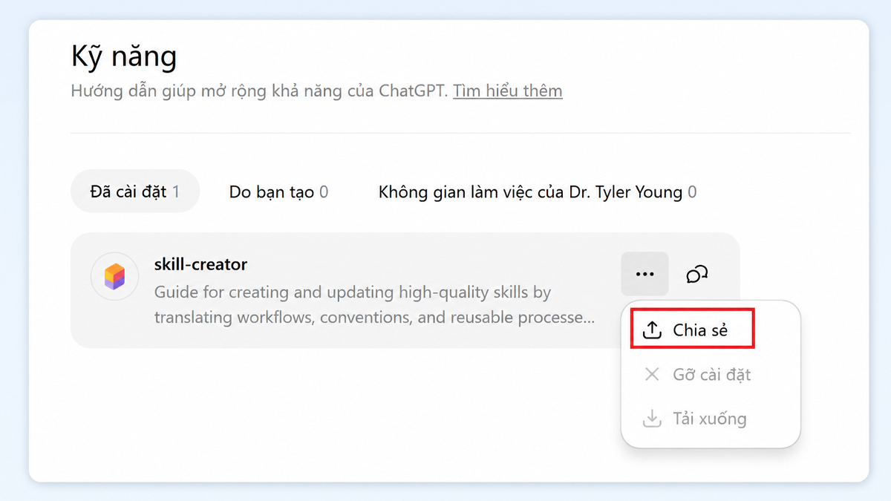Open the Tìm hiểu thêm link
This screenshot has height=501, width=891.
[507, 91]
